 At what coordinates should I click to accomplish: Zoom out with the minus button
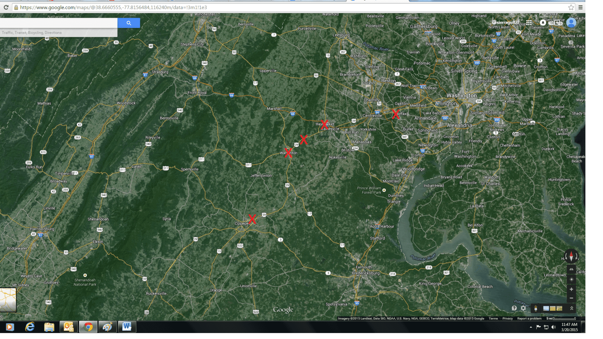point(571,298)
